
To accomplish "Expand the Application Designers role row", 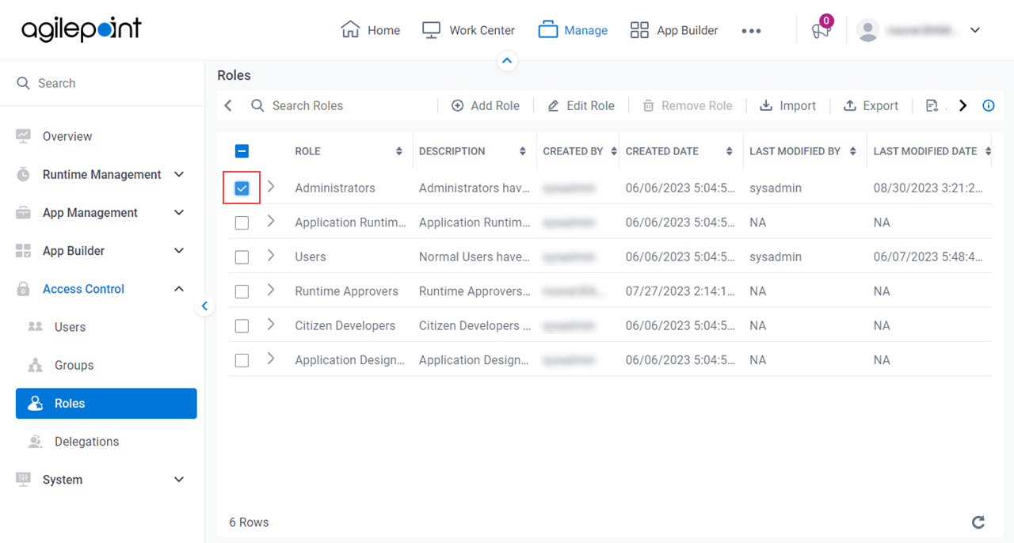I will (271, 359).
